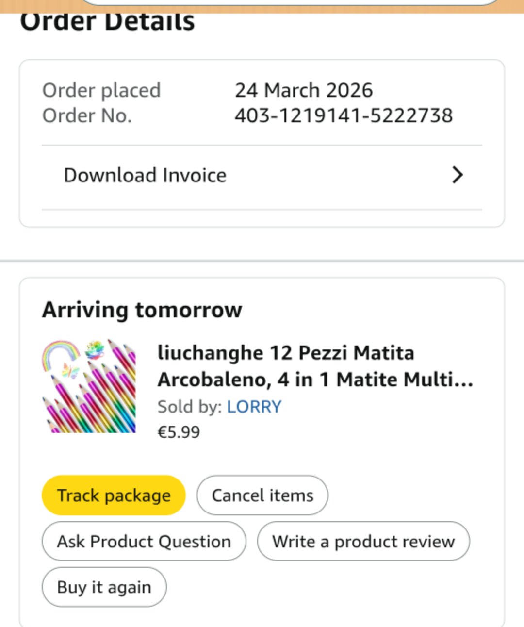Viewport: 524px width, 627px height.
Task: Visit the LORRY seller page
Action: pyautogui.click(x=254, y=407)
